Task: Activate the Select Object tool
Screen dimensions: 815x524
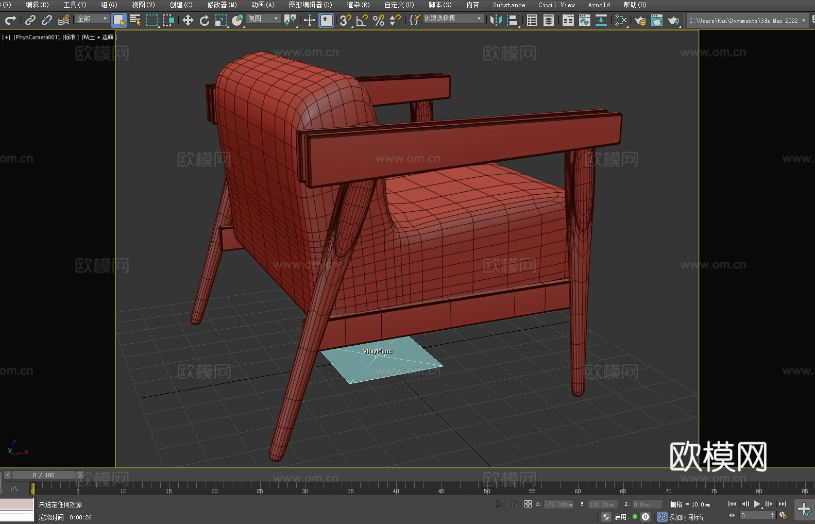Action: [x=119, y=20]
